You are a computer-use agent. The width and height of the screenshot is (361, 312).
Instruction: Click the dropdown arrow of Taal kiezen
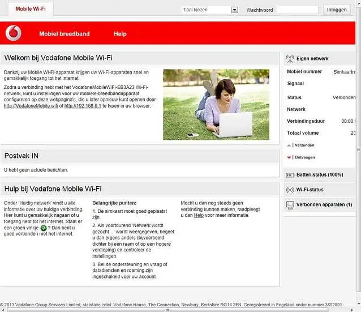click(234, 10)
